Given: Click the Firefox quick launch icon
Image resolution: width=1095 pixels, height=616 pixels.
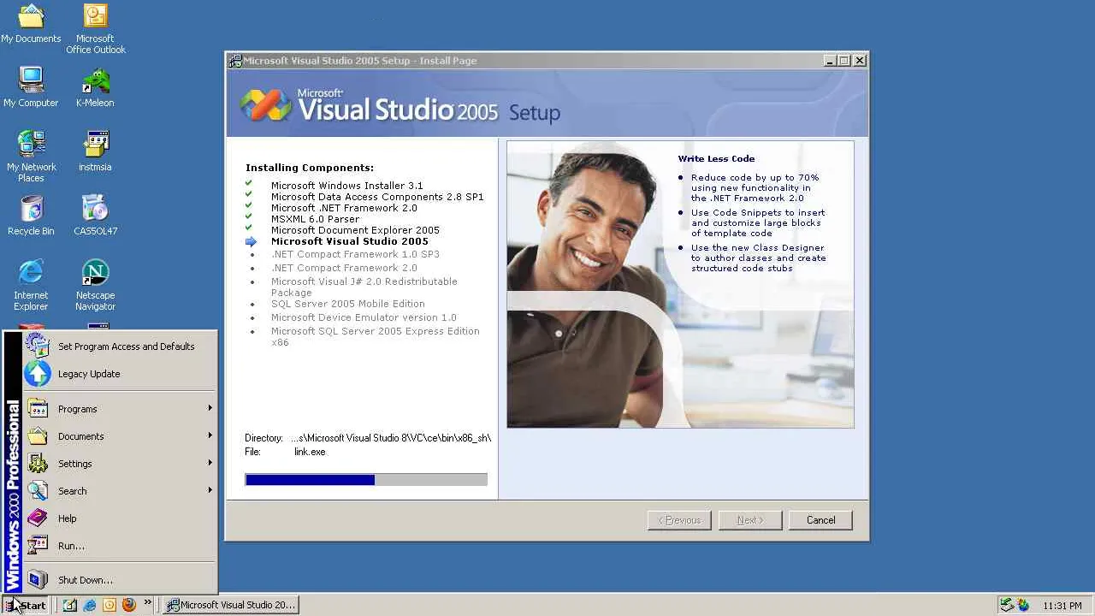Looking at the screenshot, I should 129,605.
